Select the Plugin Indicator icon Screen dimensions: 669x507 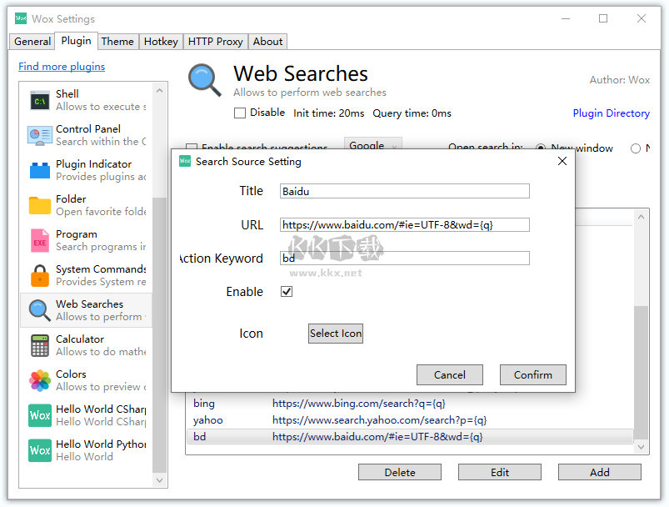click(40, 171)
